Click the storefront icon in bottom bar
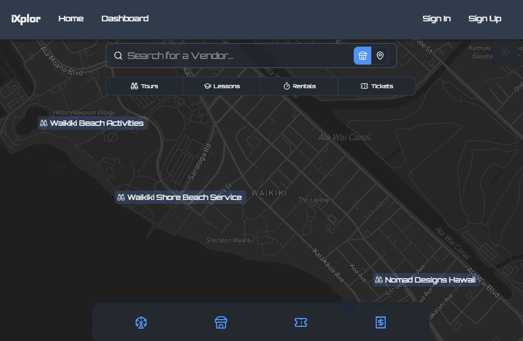Screen dimensions: 523x341 point(221,322)
